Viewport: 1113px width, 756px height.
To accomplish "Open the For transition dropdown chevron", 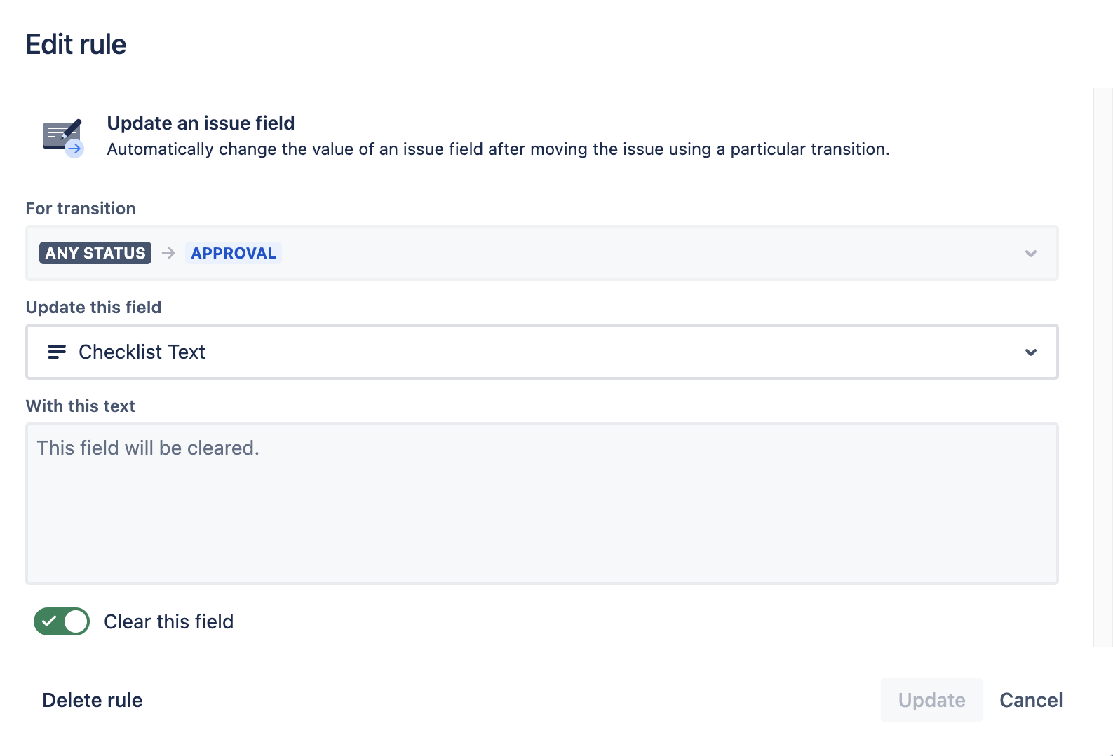I will point(1030,253).
